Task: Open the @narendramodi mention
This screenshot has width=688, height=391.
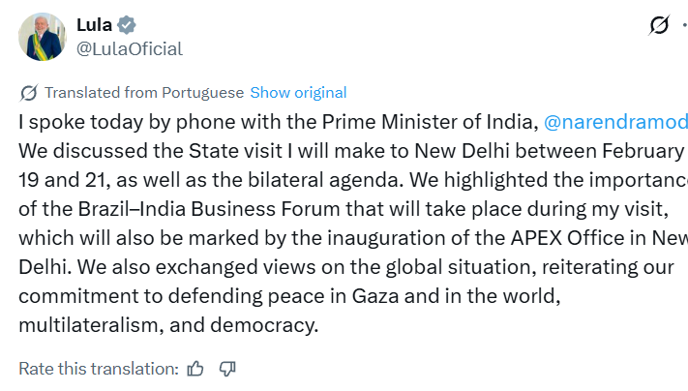Action: [x=615, y=123]
